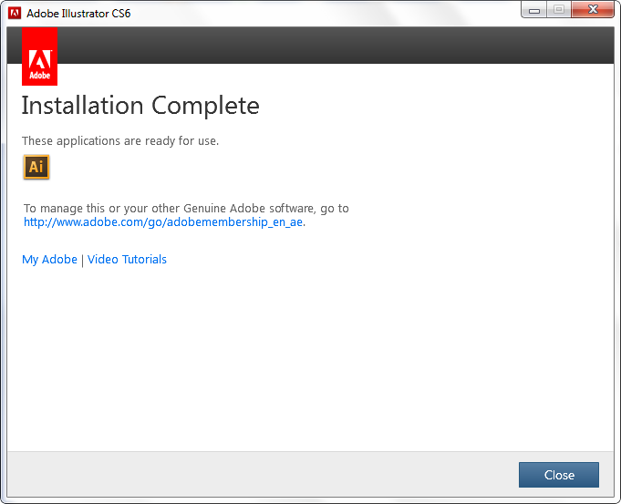Open the Video Tutorials link
621x504 pixels.
click(127, 260)
